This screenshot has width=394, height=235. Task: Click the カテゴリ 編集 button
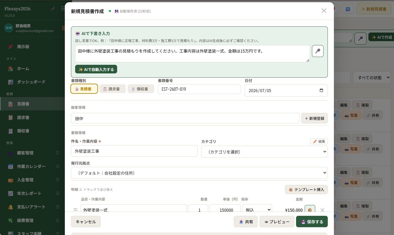click(319, 141)
